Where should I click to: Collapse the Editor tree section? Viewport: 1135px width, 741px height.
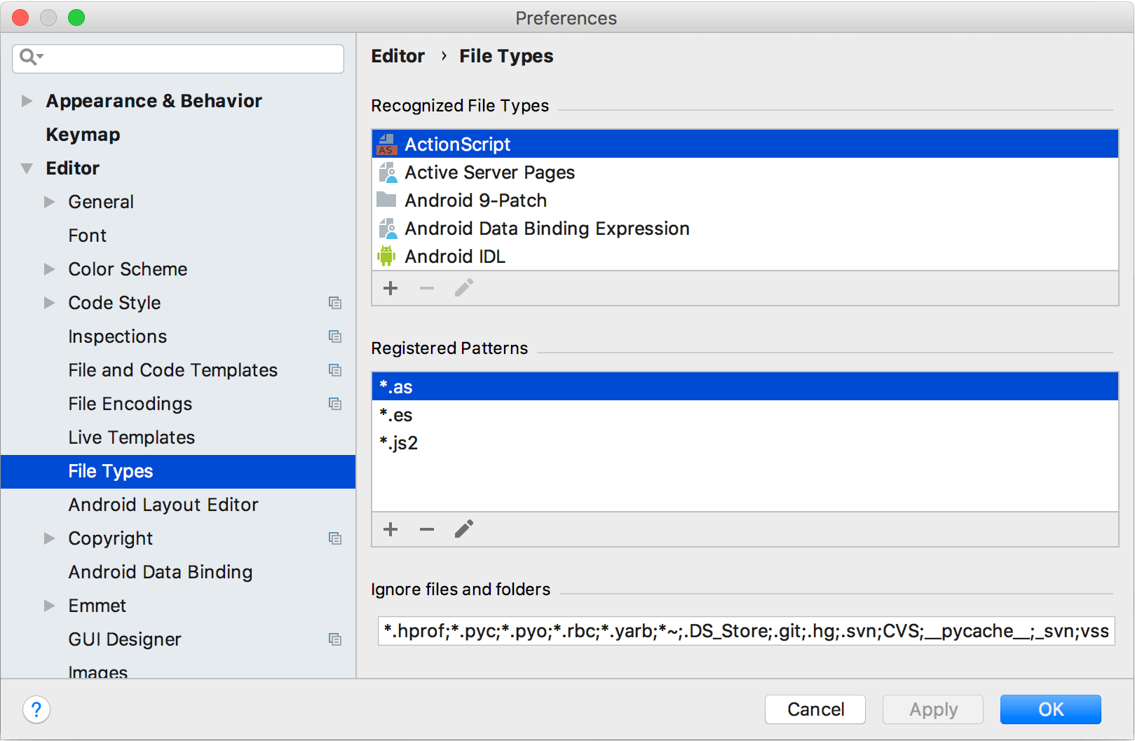coord(27,168)
